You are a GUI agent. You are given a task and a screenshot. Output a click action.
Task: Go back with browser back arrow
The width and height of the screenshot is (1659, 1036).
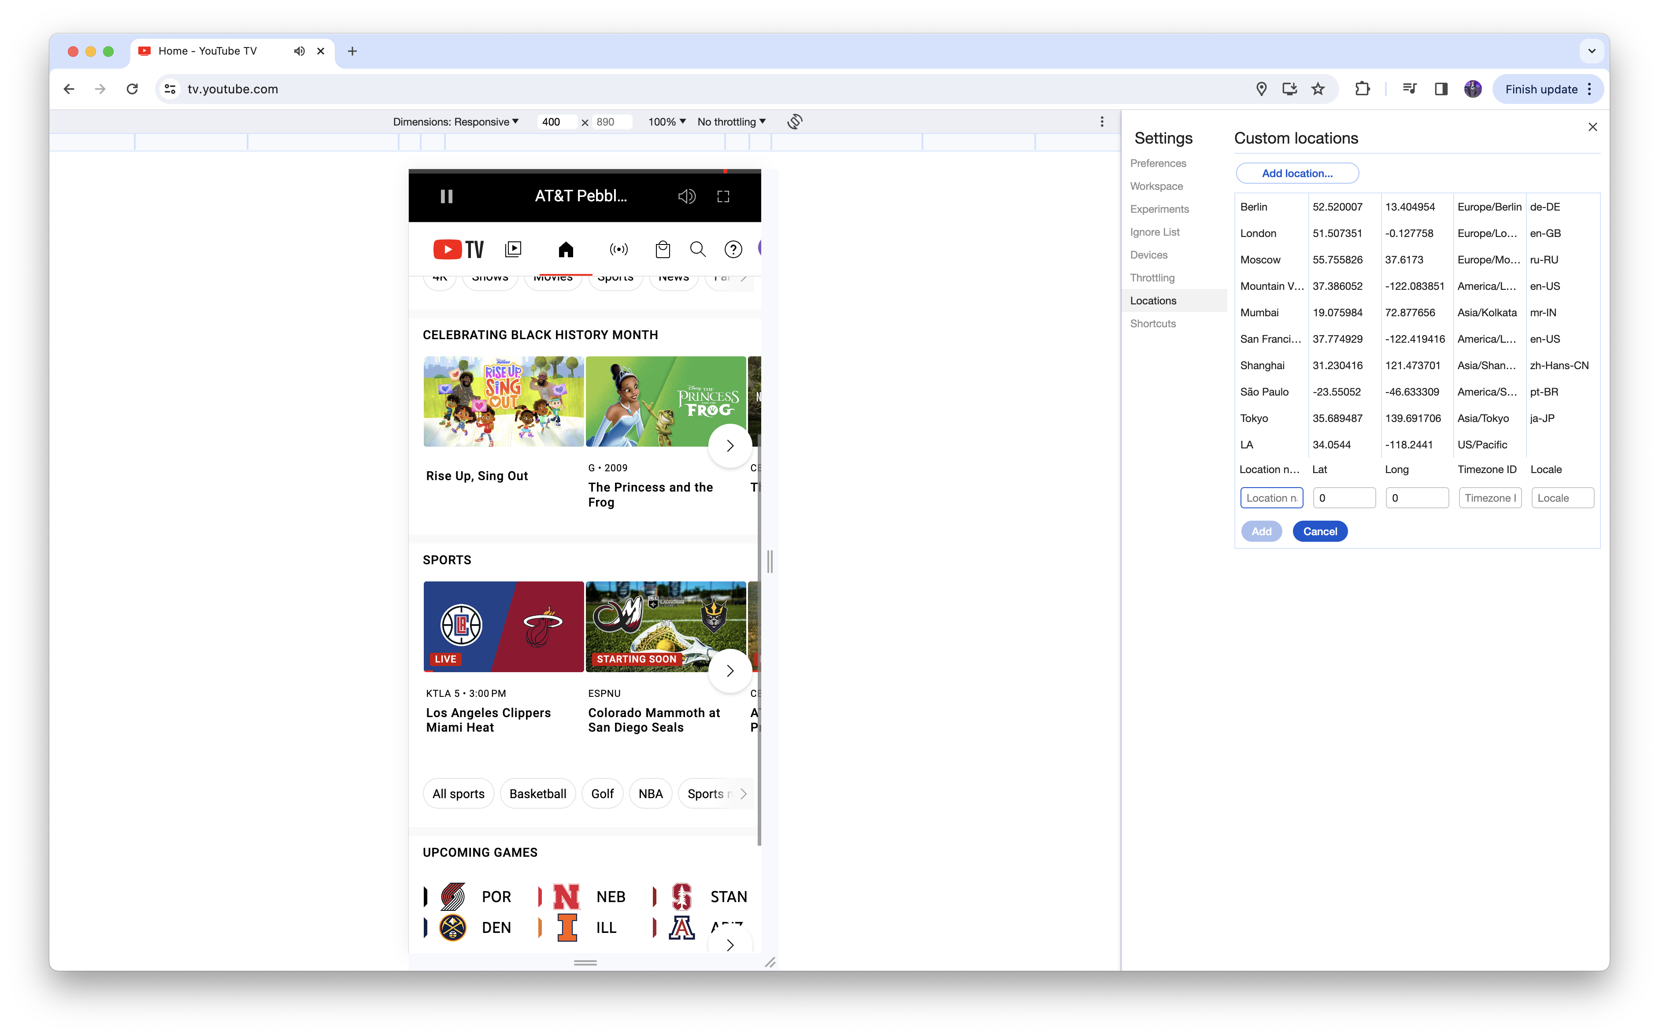[x=69, y=89]
